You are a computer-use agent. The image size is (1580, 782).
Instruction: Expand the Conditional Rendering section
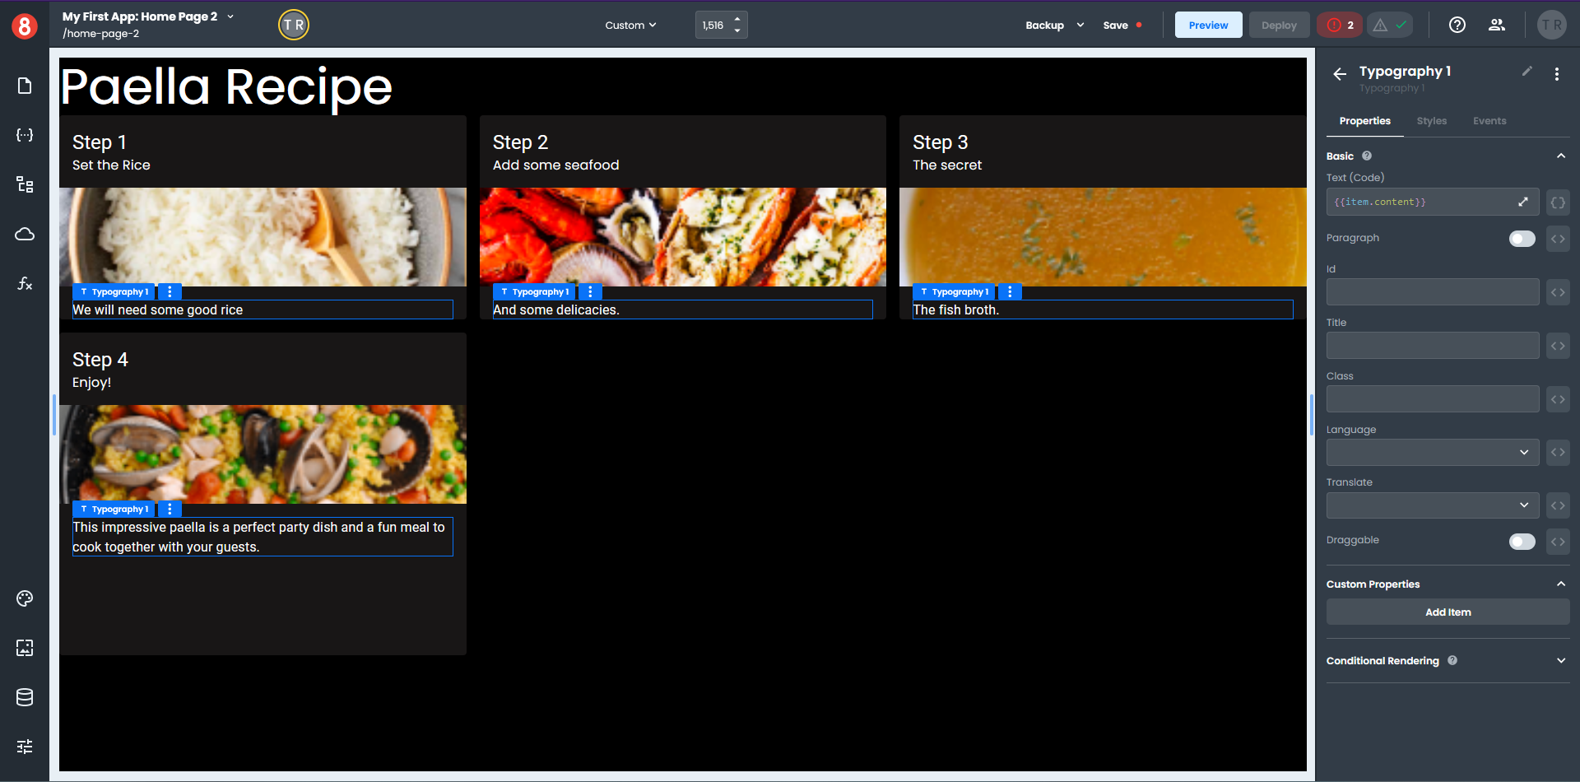(1560, 661)
